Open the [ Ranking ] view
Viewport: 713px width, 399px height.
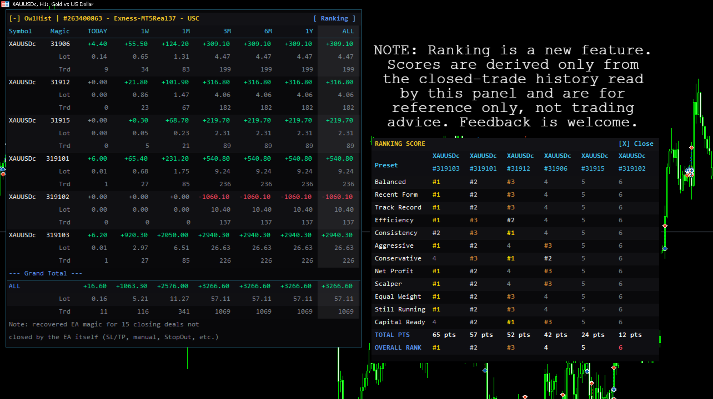click(334, 18)
